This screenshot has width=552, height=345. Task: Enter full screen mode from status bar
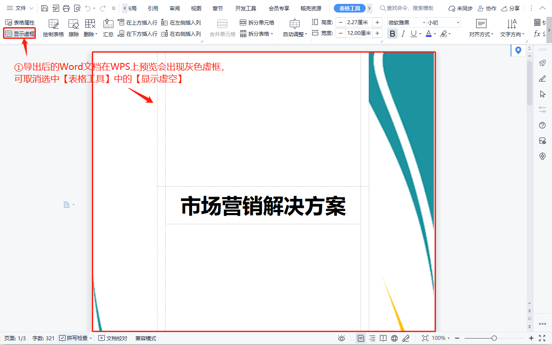tap(543, 338)
